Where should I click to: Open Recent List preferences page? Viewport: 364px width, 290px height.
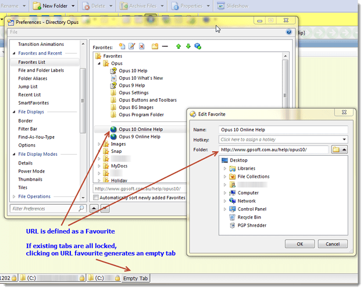coord(30,95)
